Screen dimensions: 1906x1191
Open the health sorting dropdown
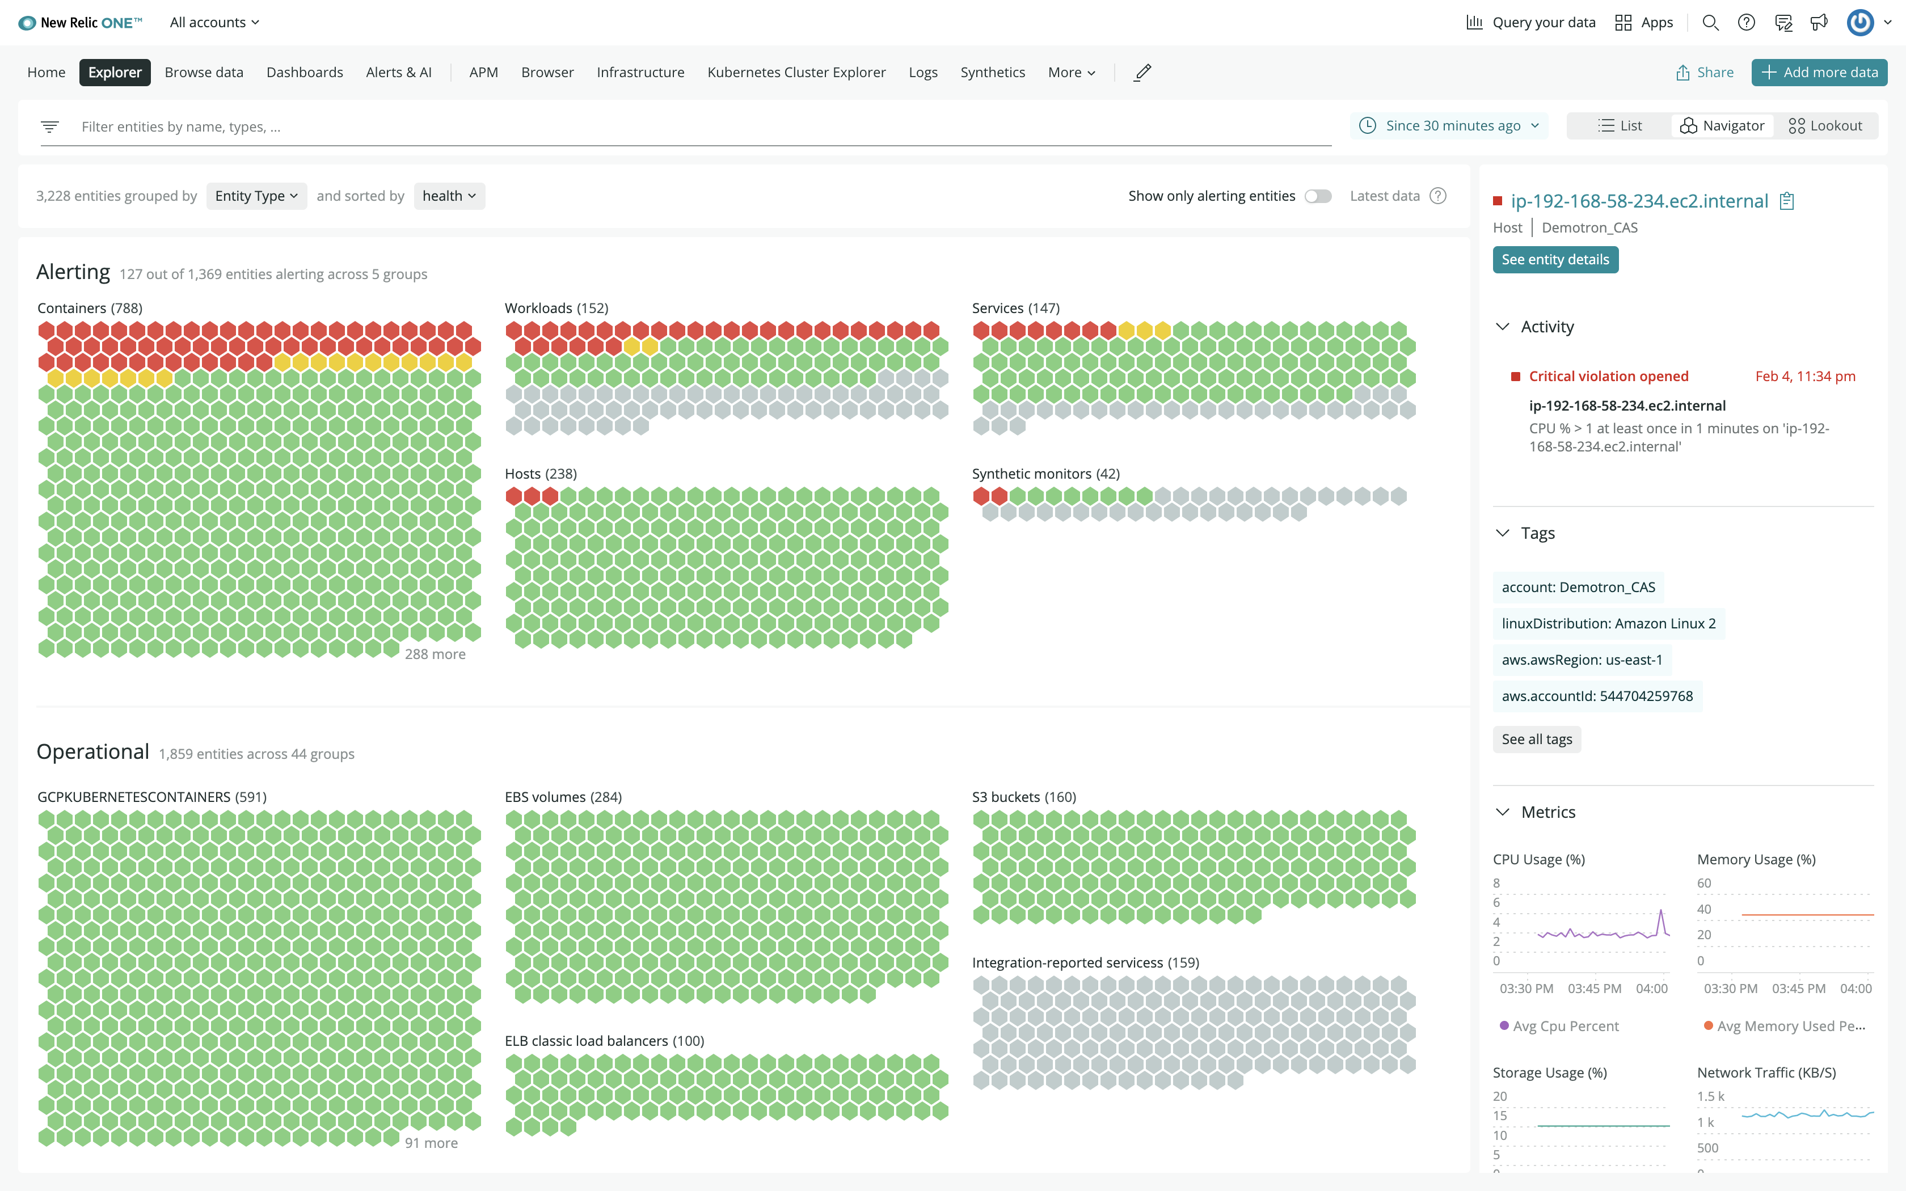449,196
